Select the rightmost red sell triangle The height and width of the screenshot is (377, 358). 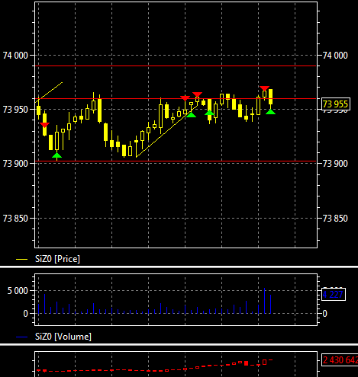[x=264, y=88]
